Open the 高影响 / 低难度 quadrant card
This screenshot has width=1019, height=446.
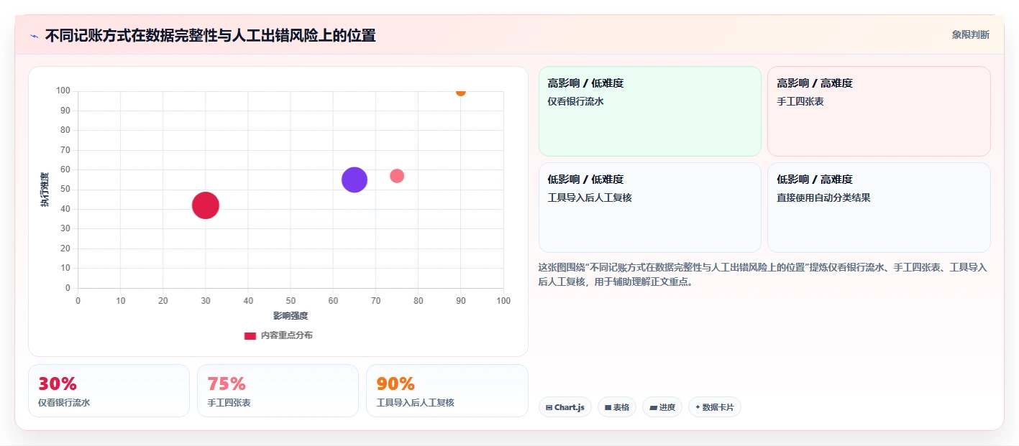(x=650, y=111)
